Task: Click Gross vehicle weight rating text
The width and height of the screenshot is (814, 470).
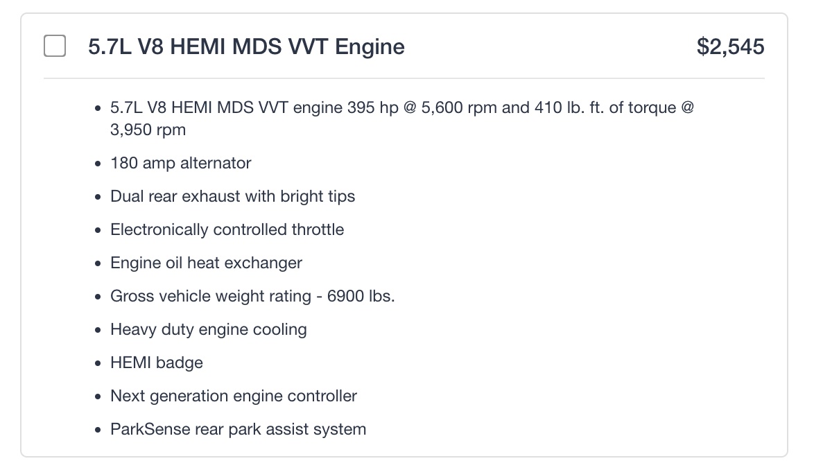Action: coord(252,296)
